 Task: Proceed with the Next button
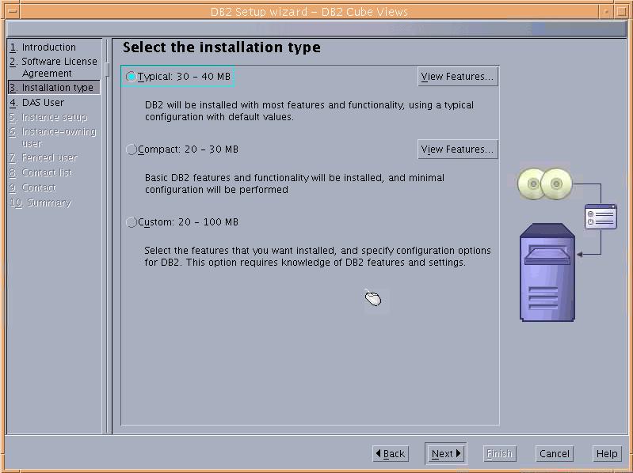(x=446, y=454)
